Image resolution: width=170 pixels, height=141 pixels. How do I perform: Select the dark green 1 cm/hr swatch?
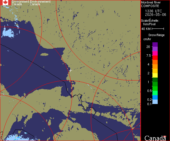155,80
